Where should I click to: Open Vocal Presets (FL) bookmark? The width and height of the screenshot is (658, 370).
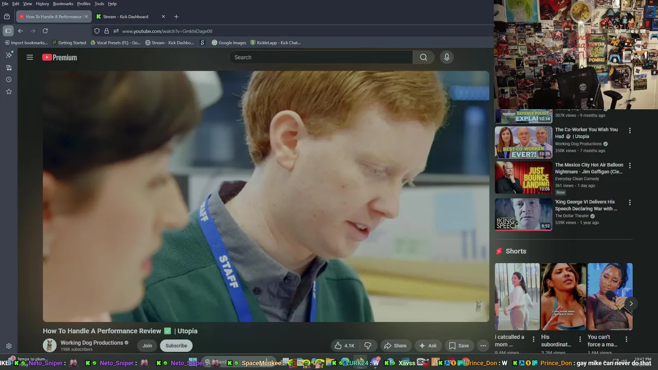[x=115, y=43]
